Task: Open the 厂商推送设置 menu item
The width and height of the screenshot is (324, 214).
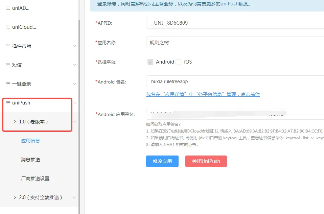Action: point(35,179)
